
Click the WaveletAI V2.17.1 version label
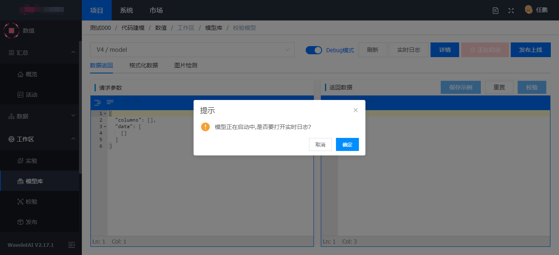31,245
